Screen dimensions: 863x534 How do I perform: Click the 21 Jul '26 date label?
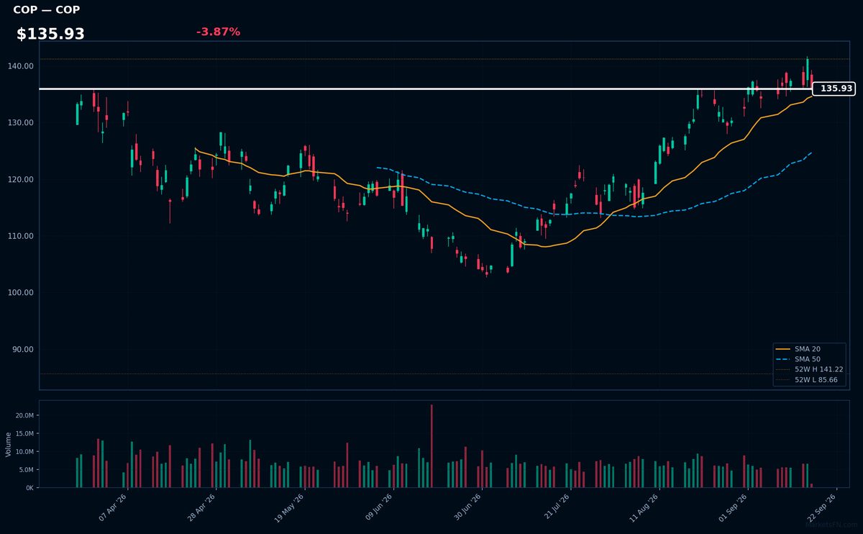click(557, 507)
